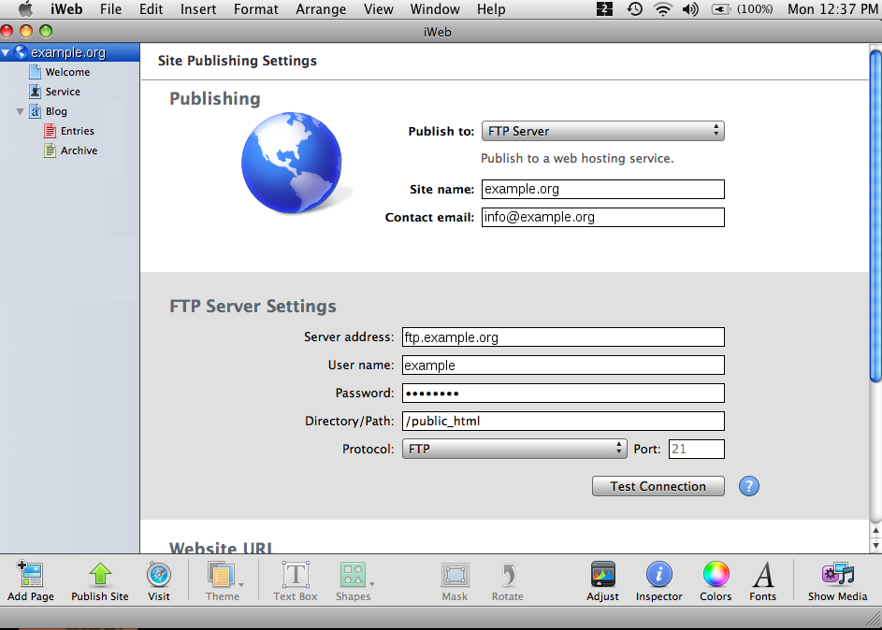Open the Theme chooser icon
Screen dimensions: 882x630
[221, 574]
